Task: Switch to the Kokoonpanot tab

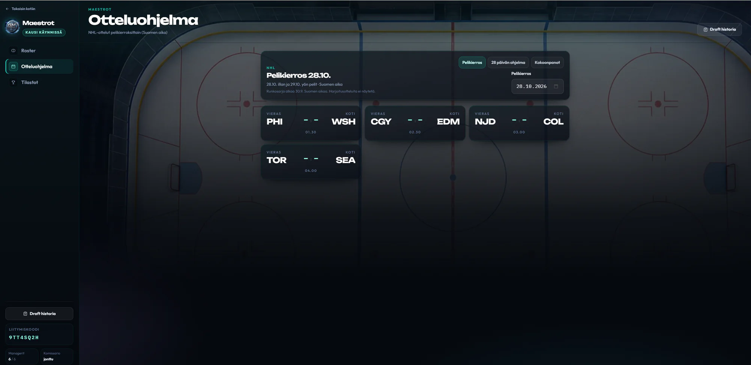Action: coord(547,63)
